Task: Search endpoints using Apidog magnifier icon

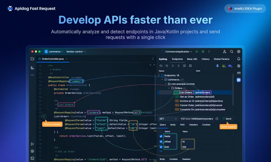Action: point(167,66)
